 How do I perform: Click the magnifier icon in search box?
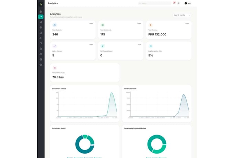(140, 3)
